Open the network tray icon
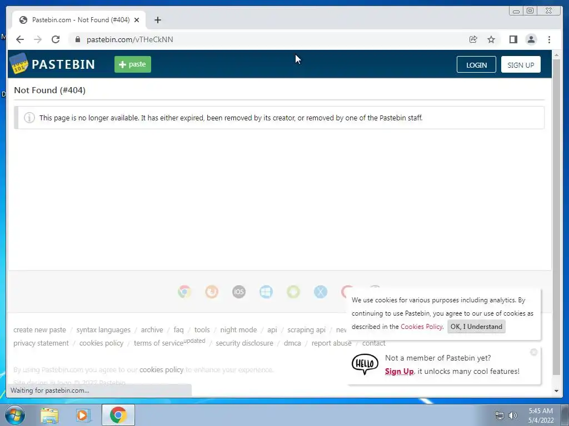Screen dimensions: 569x426 (500, 415)
